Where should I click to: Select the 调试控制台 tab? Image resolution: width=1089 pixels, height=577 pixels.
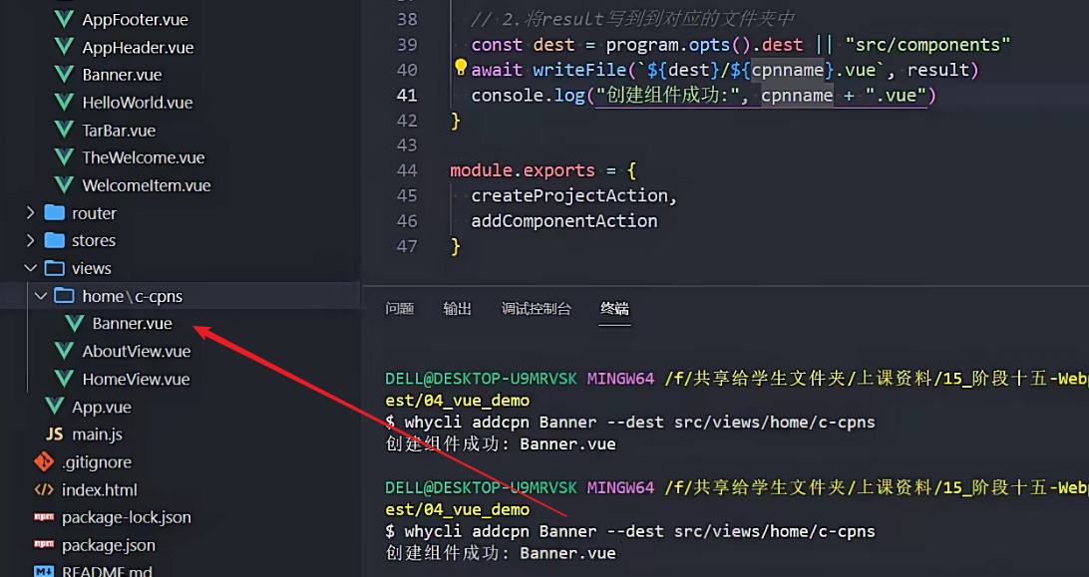(x=537, y=309)
